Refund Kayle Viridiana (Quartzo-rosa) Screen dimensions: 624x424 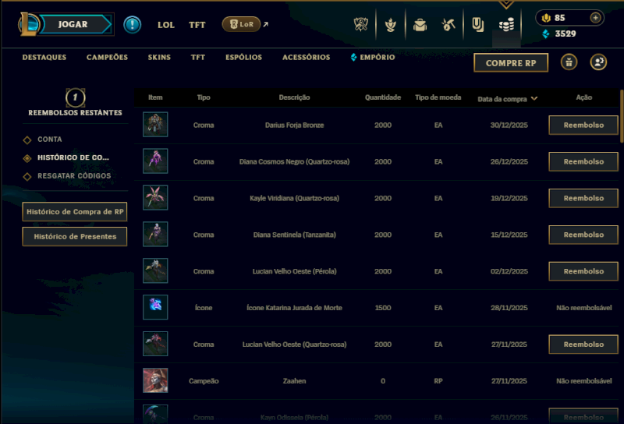click(583, 198)
